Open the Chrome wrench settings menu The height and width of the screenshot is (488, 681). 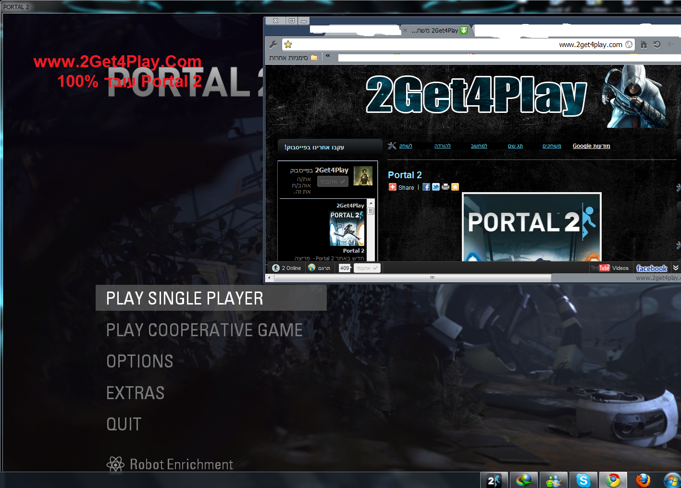(x=273, y=44)
